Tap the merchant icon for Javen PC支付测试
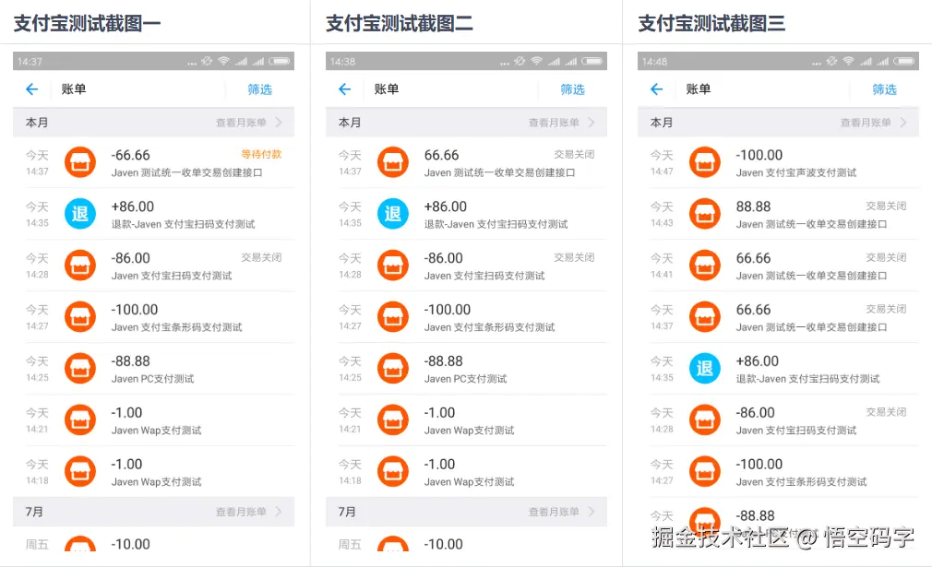Viewport: 932px width, 567px height. click(x=80, y=368)
